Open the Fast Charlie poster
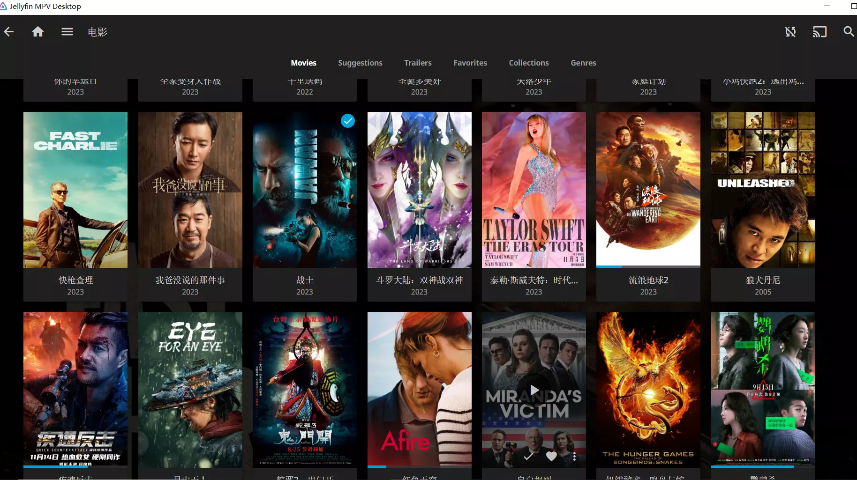Image resolution: width=857 pixels, height=480 pixels. click(75, 190)
